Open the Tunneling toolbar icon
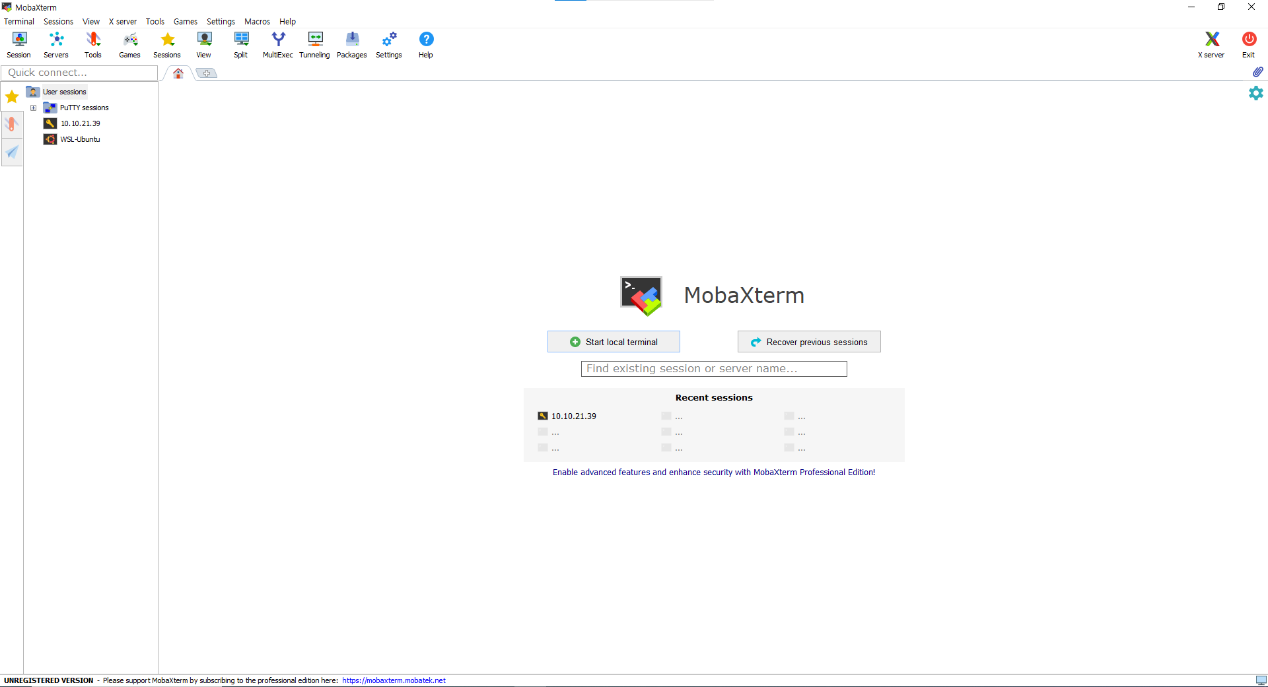The width and height of the screenshot is (1268, 687). pos(315,45)
